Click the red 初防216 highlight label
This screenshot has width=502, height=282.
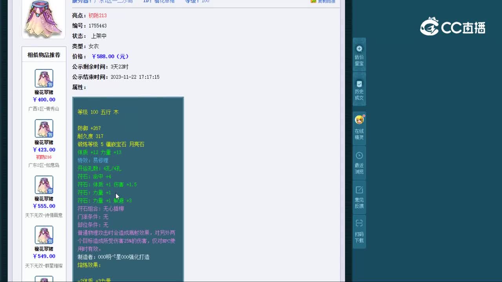44,157
